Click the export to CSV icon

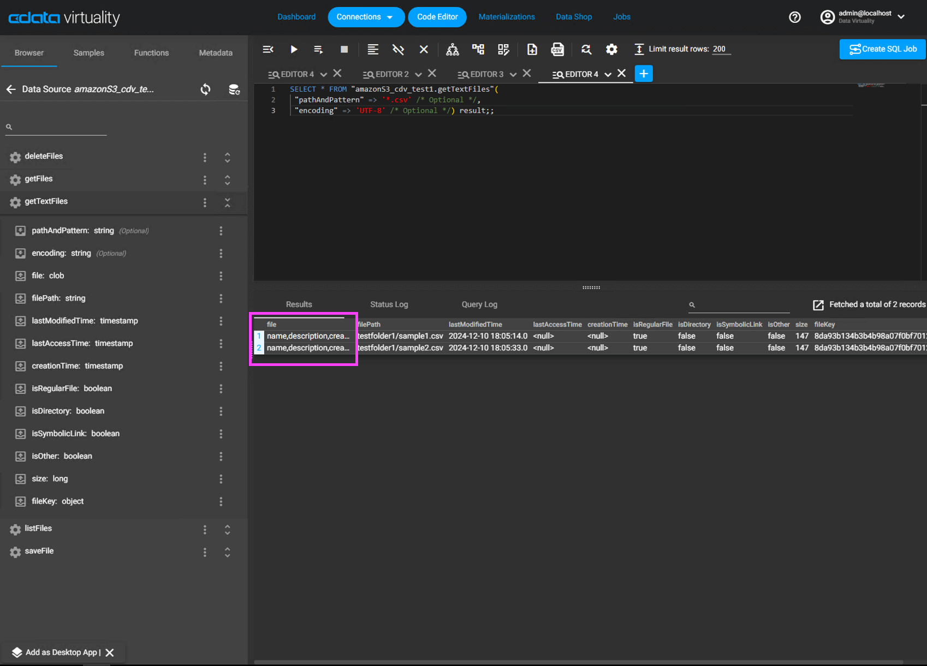557,50
